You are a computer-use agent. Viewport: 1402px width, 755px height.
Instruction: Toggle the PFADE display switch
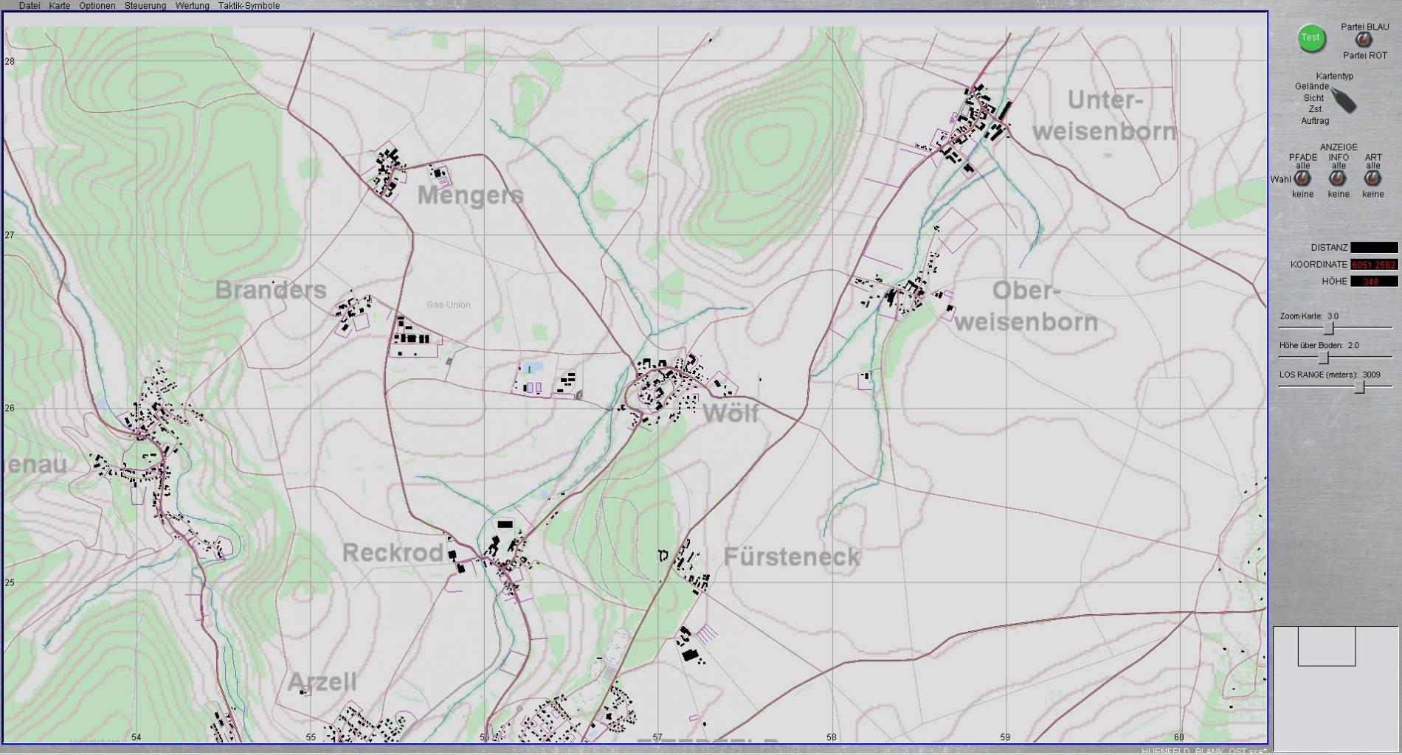[x=1302, y=179]
